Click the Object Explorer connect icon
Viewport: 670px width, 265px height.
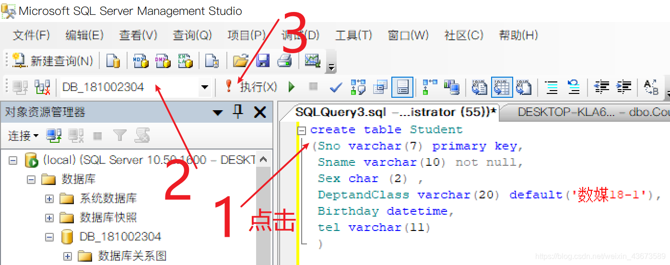(x=54, y=136)
